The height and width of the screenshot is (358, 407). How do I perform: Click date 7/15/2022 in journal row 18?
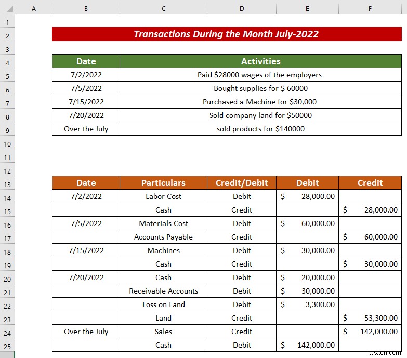[86, 250]
